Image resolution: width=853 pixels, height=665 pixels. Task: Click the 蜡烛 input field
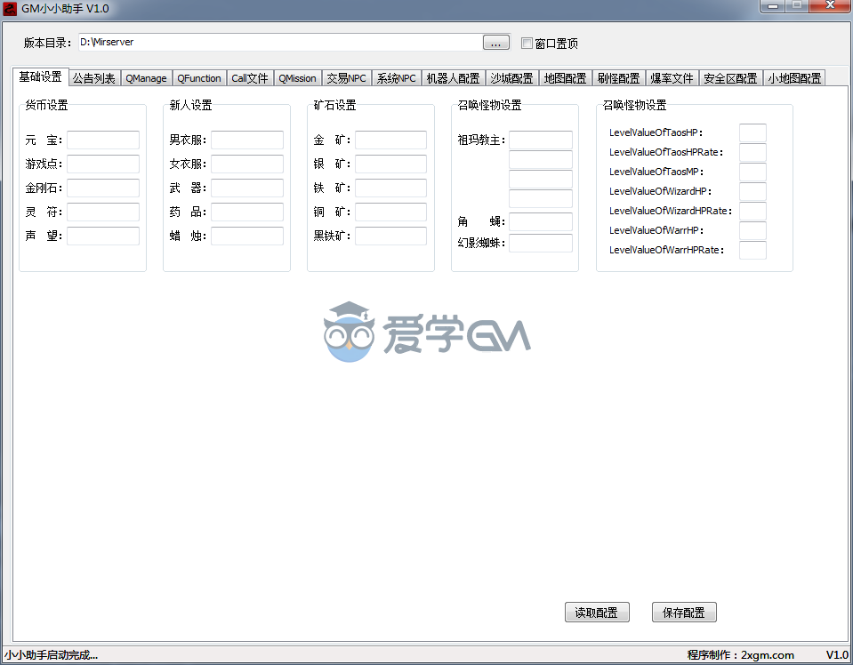[247, 236]
